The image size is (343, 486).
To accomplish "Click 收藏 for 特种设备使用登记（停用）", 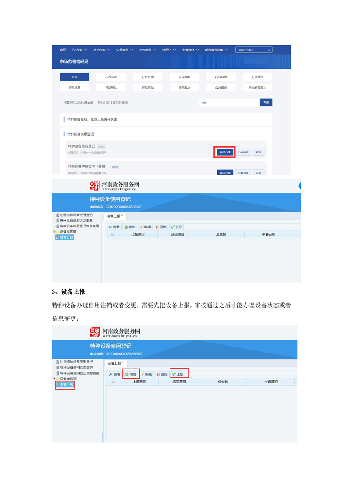I will click(x=259, y=172).
